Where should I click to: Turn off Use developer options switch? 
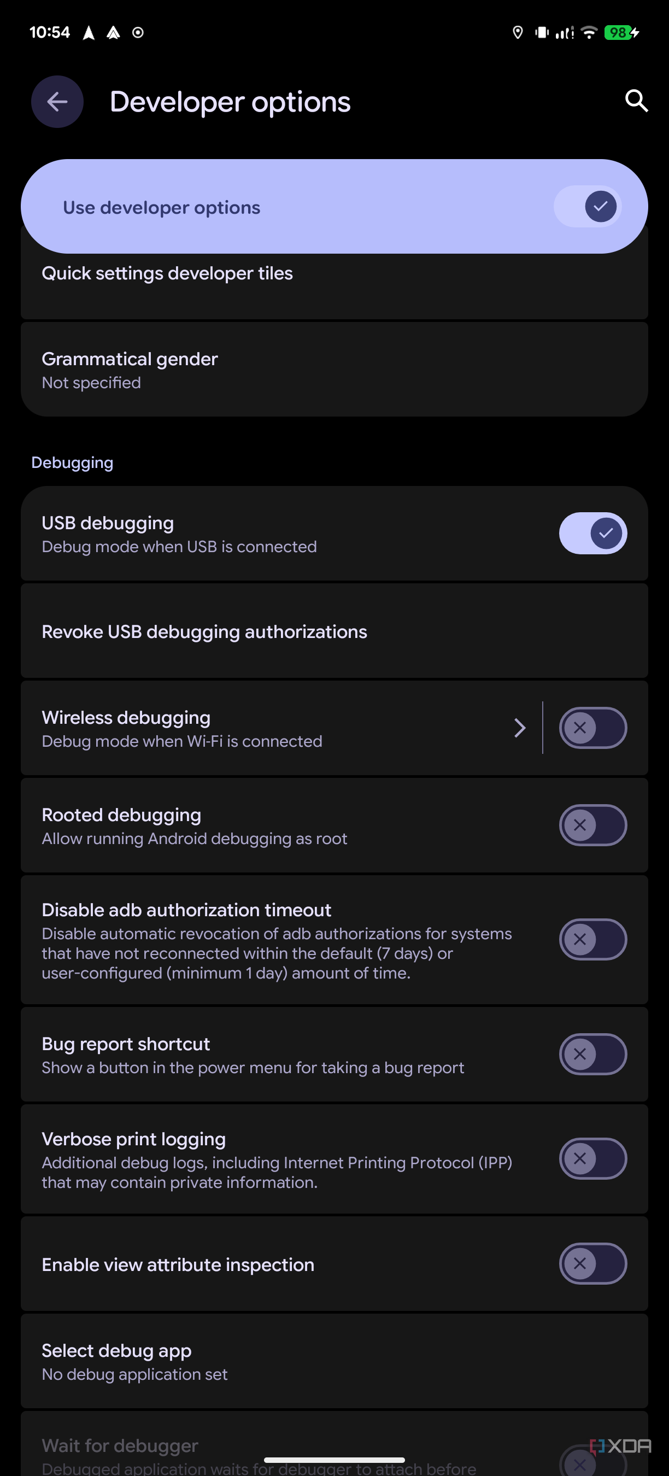click(588, 206)
